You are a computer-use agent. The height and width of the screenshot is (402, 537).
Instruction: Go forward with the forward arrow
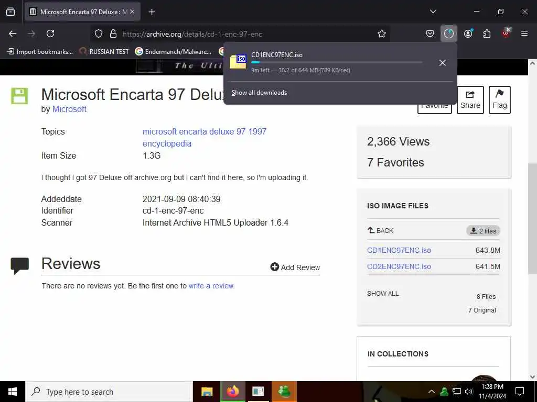coord(31,33)
